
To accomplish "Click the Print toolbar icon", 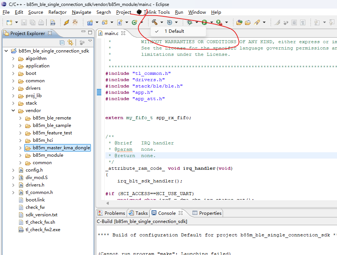I will [x=41, y=22].
